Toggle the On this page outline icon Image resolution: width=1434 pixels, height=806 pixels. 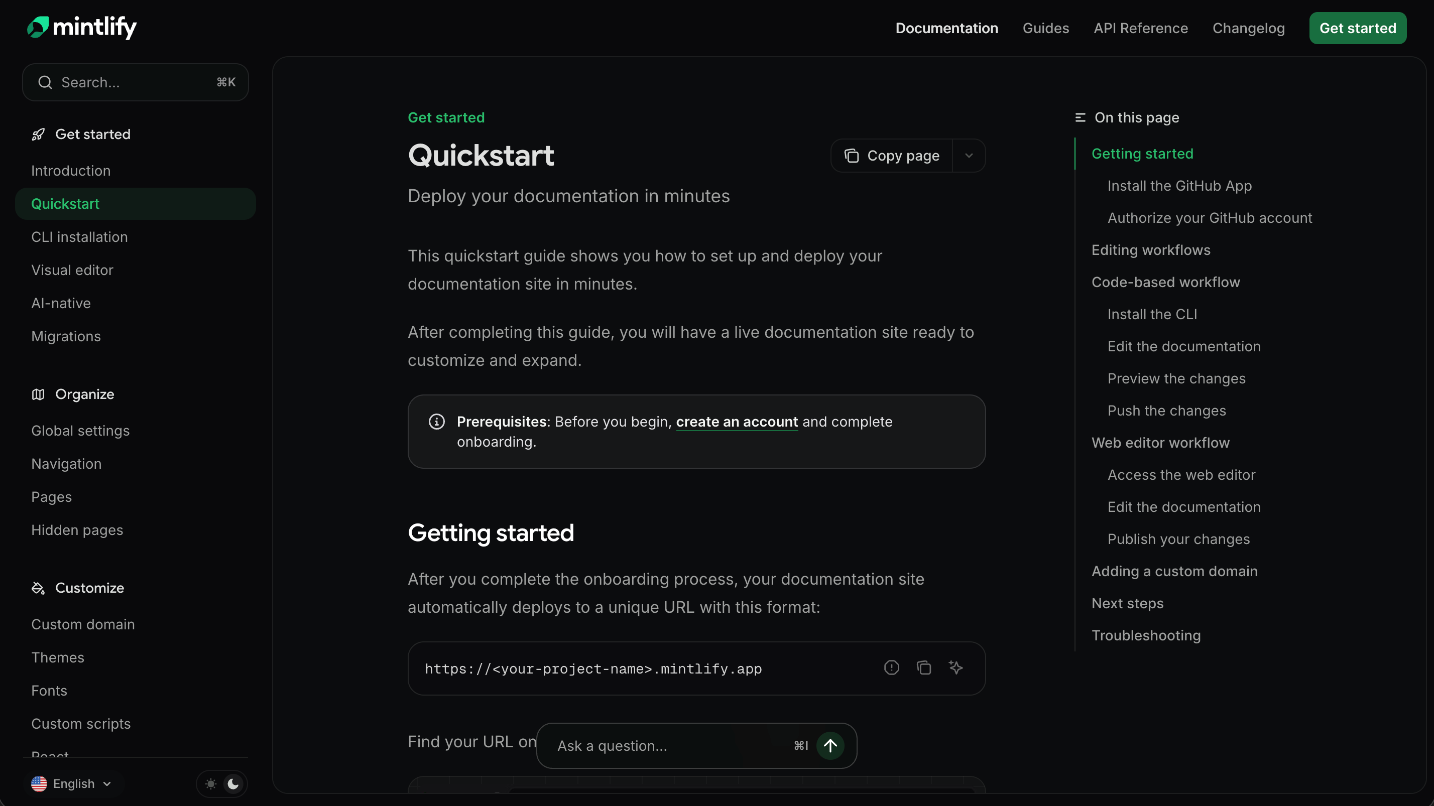[x=1081, y=117]
